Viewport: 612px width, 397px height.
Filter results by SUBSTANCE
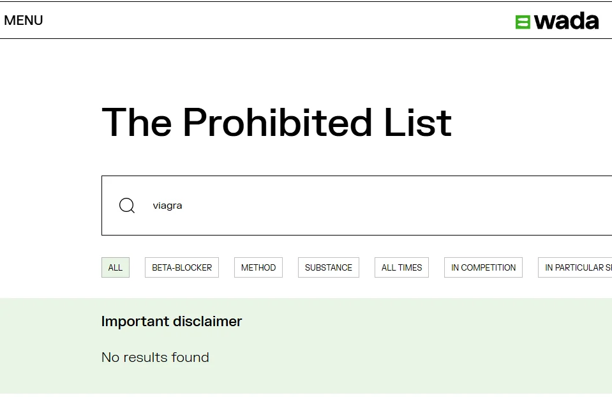tap(329, 267)
